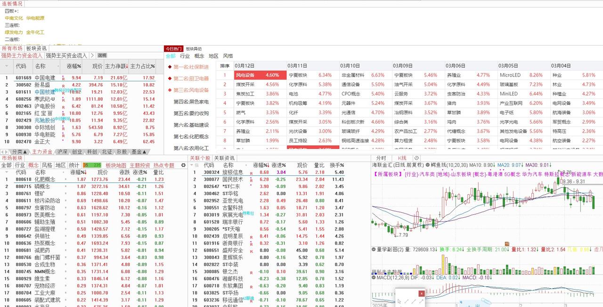The image size is (603, 307).
Task: Select 强势主买资金流入 tab
Action: [66, 55]
